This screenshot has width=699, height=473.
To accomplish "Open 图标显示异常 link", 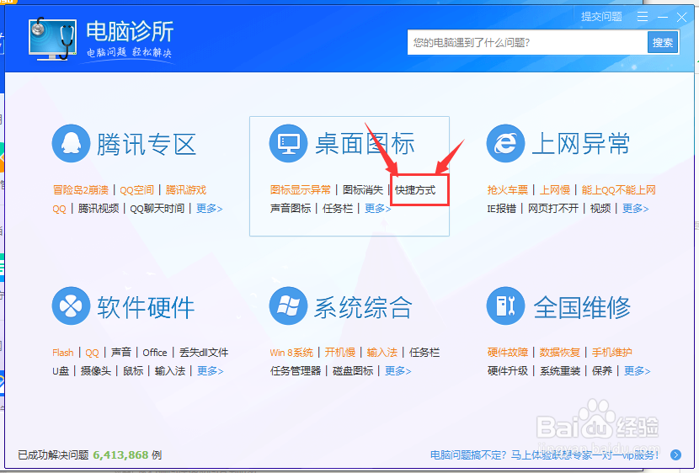I will coord(301,190).
